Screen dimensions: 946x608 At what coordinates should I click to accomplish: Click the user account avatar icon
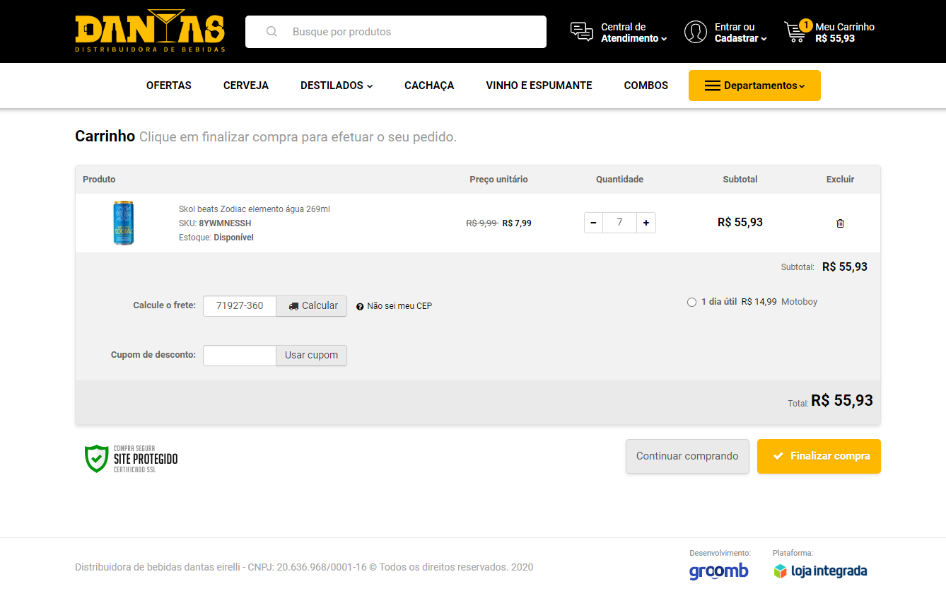pos(696,32)
